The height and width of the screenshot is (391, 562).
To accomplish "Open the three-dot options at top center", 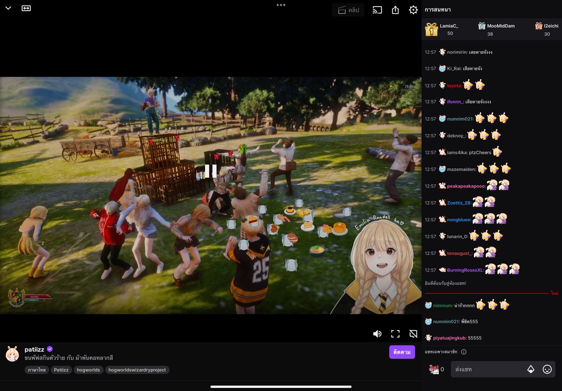I will (281, 5).
